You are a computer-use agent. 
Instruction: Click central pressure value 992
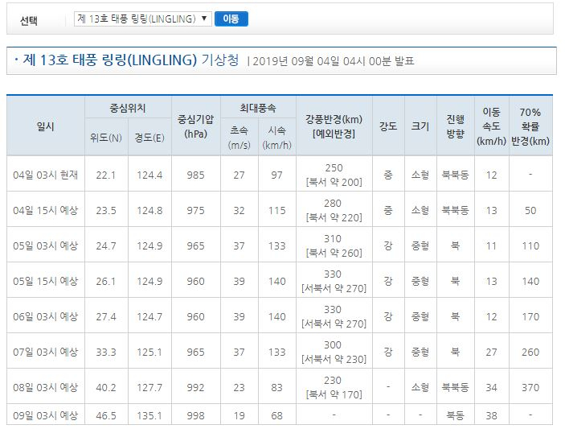[195, 388]
